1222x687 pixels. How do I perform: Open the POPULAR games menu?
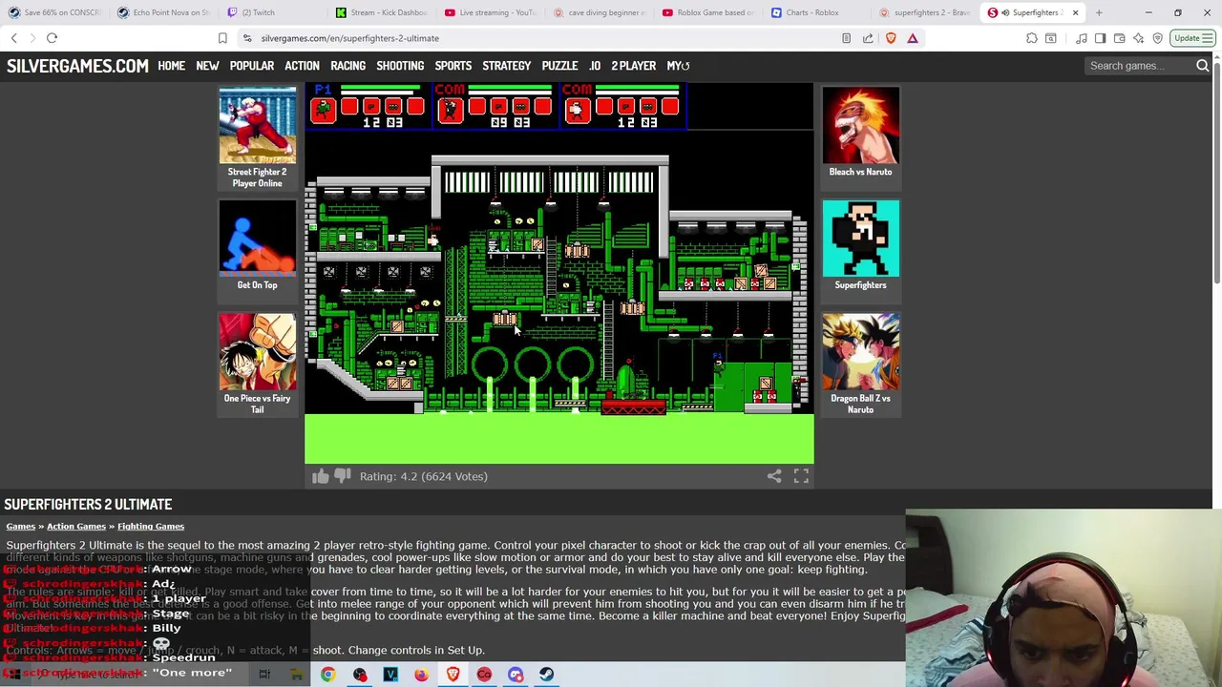pyautogui.click(x=252, y=66)
